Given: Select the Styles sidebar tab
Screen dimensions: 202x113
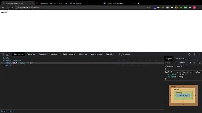Looking at the screenshot, I should click(169, 58).
